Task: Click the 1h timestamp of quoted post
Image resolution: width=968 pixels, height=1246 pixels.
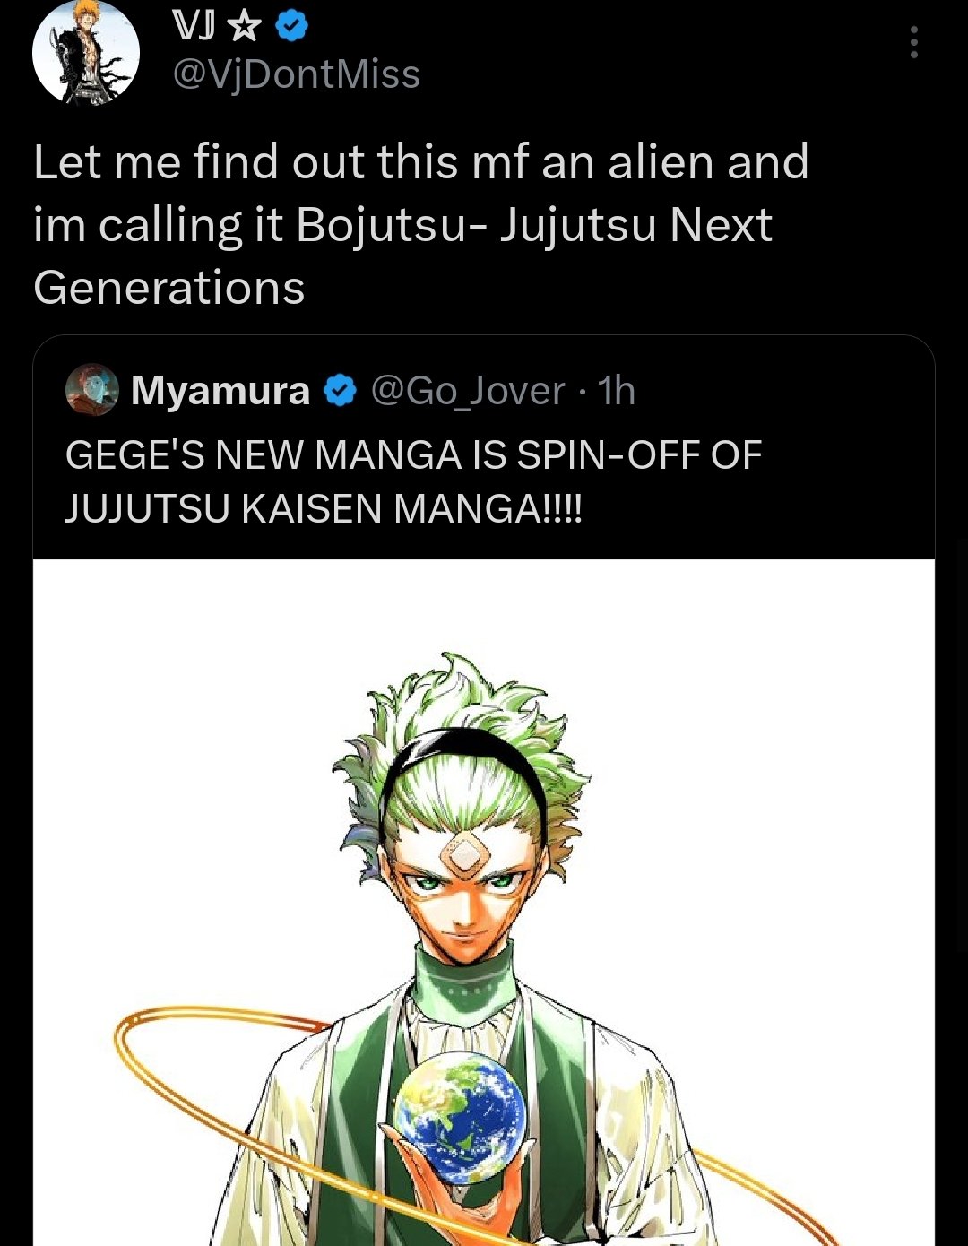Action: tap(617, 391)
